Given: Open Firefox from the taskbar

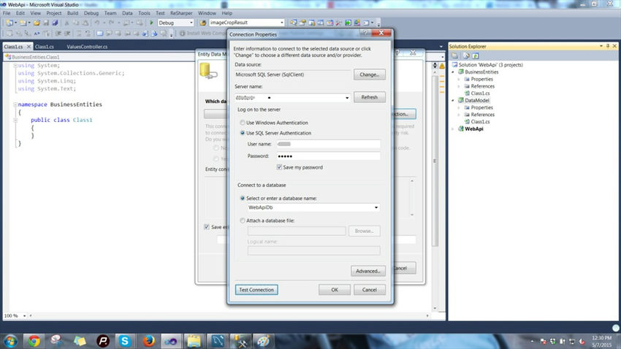Looking at the screenshot, I should [149, 341].
